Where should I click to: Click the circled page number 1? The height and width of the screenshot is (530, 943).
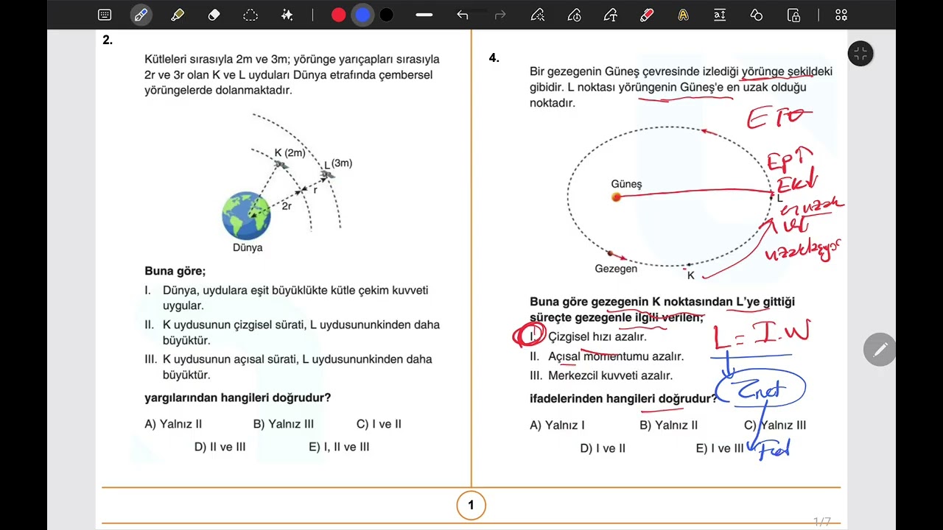tap(471, 505)
